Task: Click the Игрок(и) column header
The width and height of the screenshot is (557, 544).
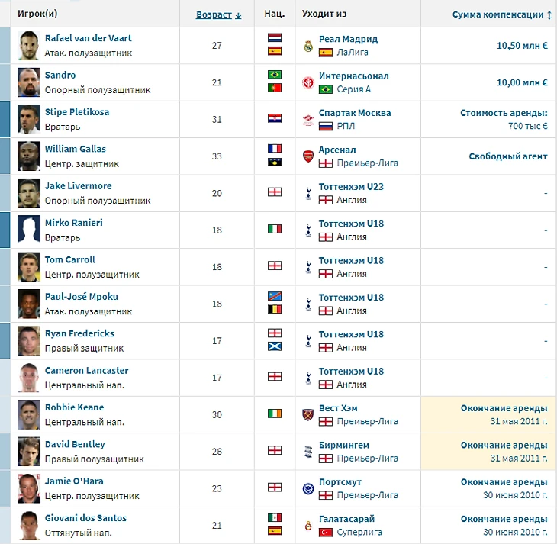Action: click(x=37, y=14)
